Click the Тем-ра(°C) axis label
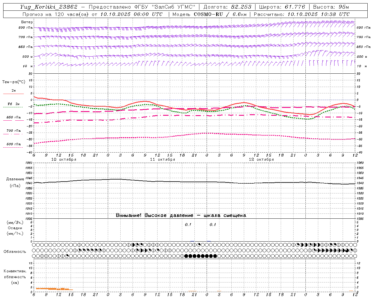Screen dimensions: 372x297 click(14, 82)
